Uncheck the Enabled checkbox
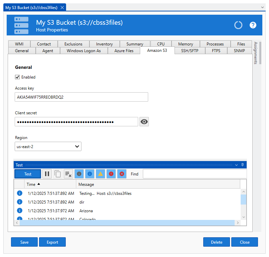This screenshot has width=269, height=257. pyautogui.click(x=17, y=77)
